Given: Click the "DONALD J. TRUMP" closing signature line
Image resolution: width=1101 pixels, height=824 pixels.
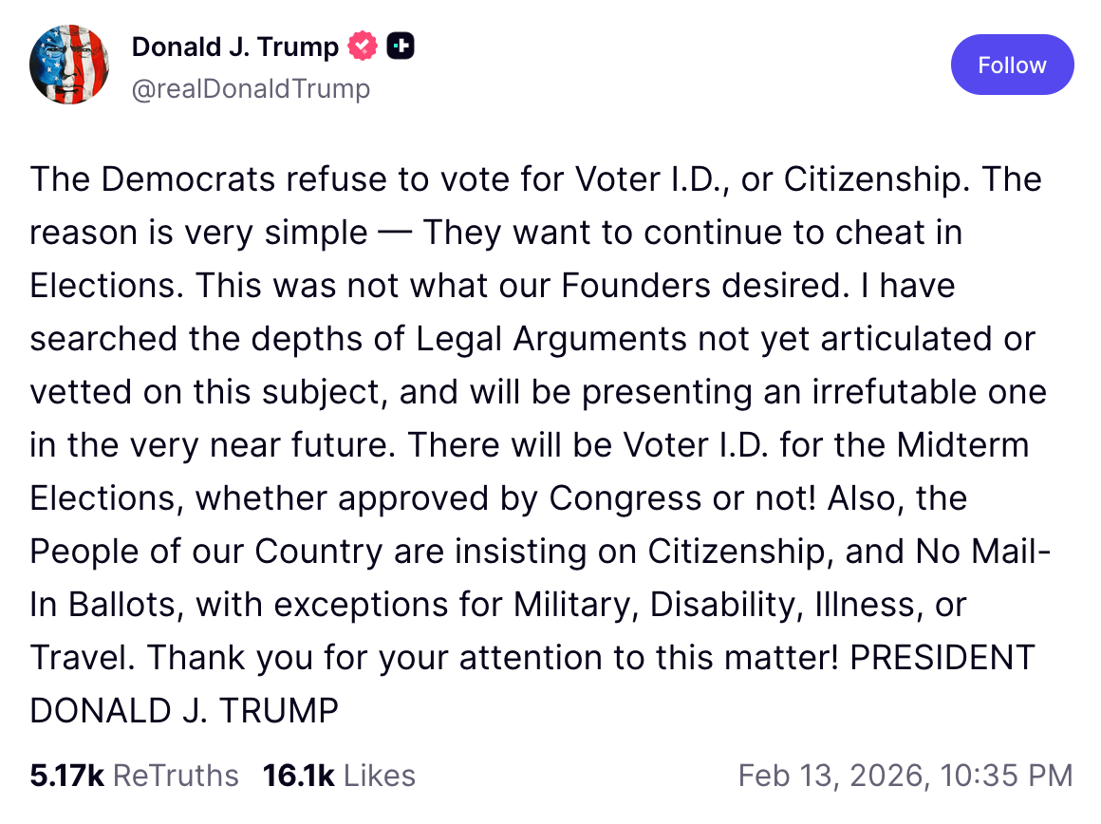Looking at the screenshot, I should click(x=184, y=711).
